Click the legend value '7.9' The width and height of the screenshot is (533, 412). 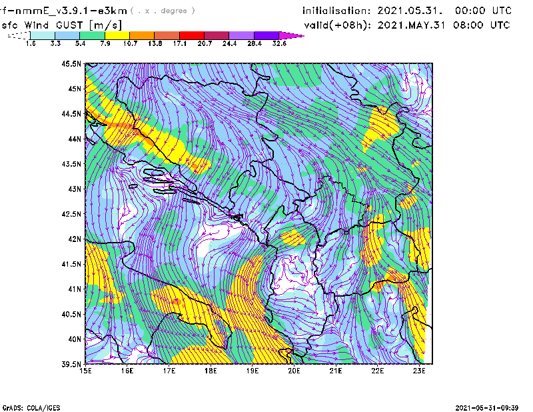coord(105,43)
